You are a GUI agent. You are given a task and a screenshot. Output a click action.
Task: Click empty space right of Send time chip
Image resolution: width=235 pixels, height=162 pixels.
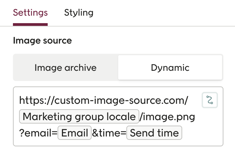201,133
